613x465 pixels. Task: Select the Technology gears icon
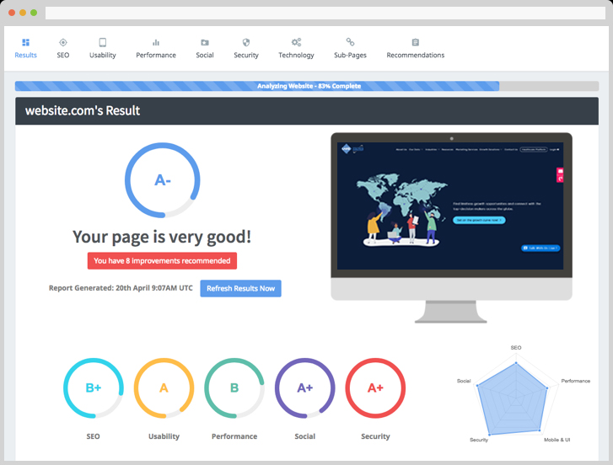click(x=296, y=42)
